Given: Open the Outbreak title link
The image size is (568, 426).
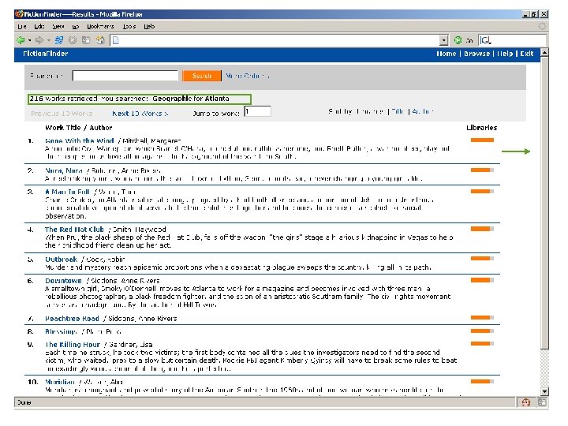Looking at the screenshot, I should point(61,260).
